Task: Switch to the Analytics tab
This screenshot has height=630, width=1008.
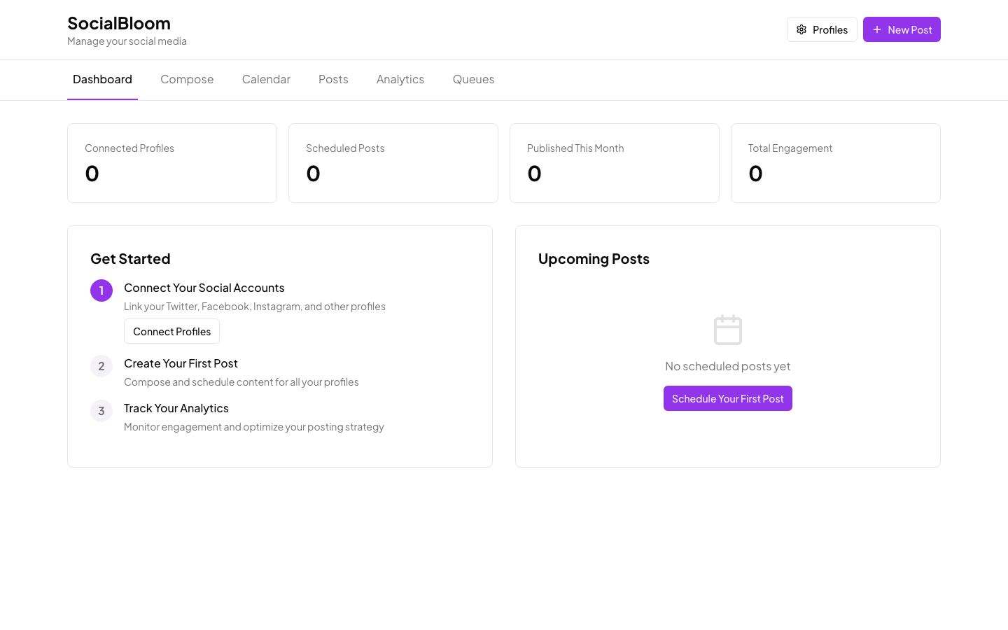Action: pyautogui.click(x=400, y=79)
